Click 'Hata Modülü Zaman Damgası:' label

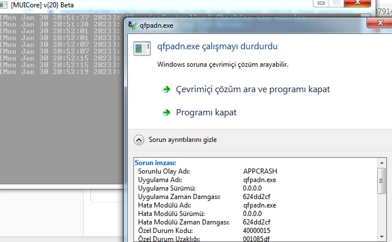point(184,222)
